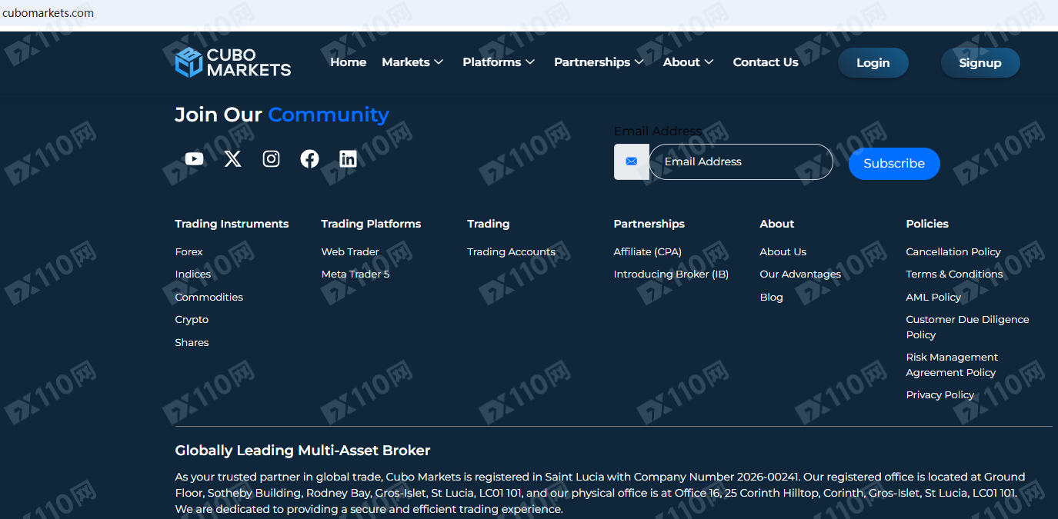Open the Web Trader link

(350, 251)
